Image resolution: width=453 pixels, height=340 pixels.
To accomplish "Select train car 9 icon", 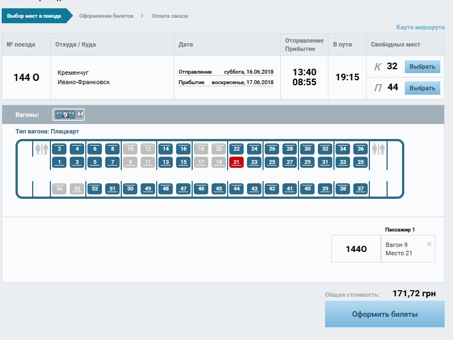I will click(x=69, y=115).
